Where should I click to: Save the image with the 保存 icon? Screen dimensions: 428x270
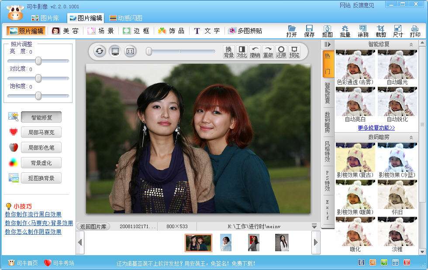tap(309, 31)
